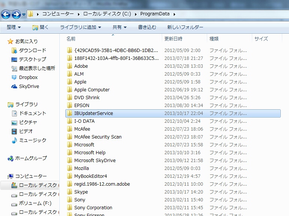Select the regid.1986-12.com.adobe folder
The width and height of the screenshot is (289, 216).
(102, 184)
